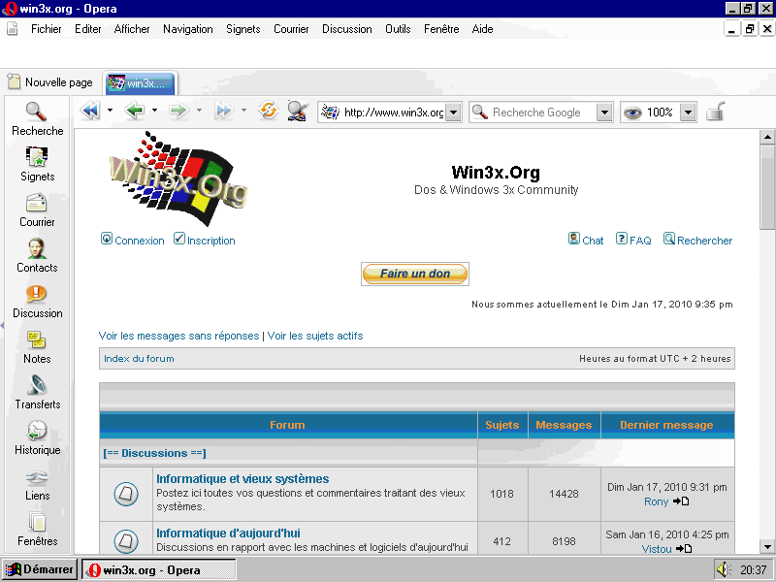Open Voir les messages sans réponses
Screen dimensions: 776x582
point(178,336)
